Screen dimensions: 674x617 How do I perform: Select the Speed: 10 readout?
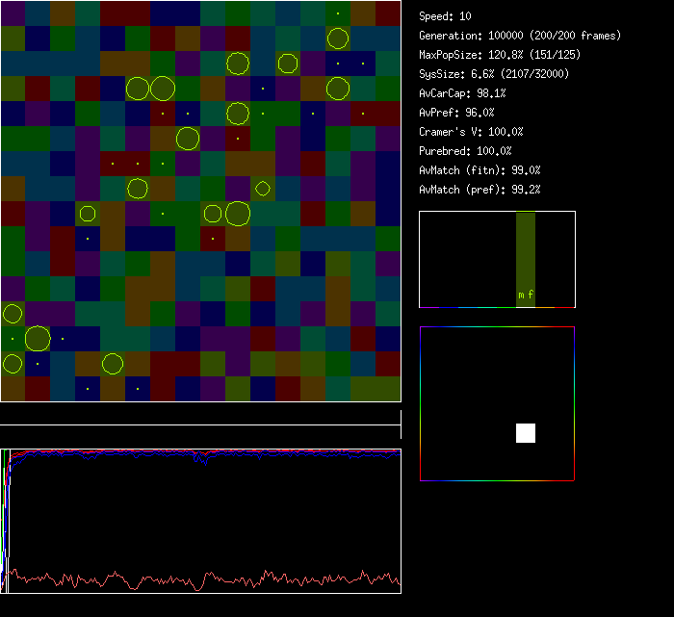coord(446,16)
